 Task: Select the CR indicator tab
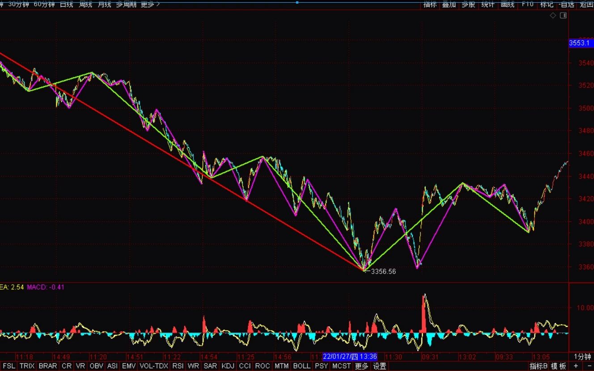66,366
